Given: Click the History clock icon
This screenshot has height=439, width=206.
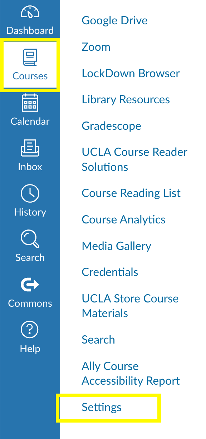Looking at the screenshot, I should click(x=30, y=194).
